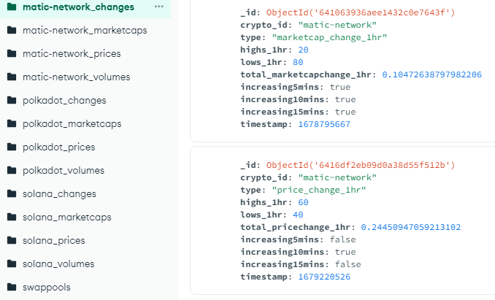Open options menu for matic-network_changes
495x300 pixels.
tap(158, 7)
